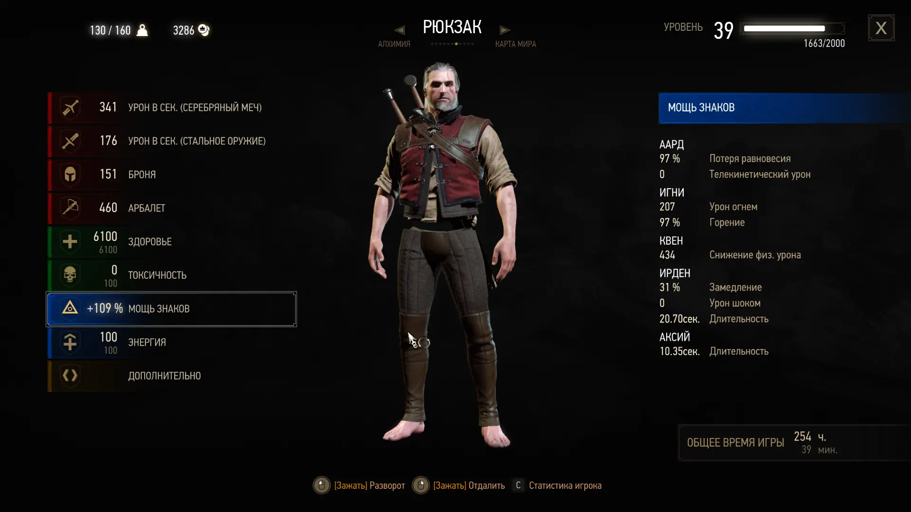The image size is (911, 512).
Task: Select the steel weapon damage icon
Action: click(x=70, y=141)
